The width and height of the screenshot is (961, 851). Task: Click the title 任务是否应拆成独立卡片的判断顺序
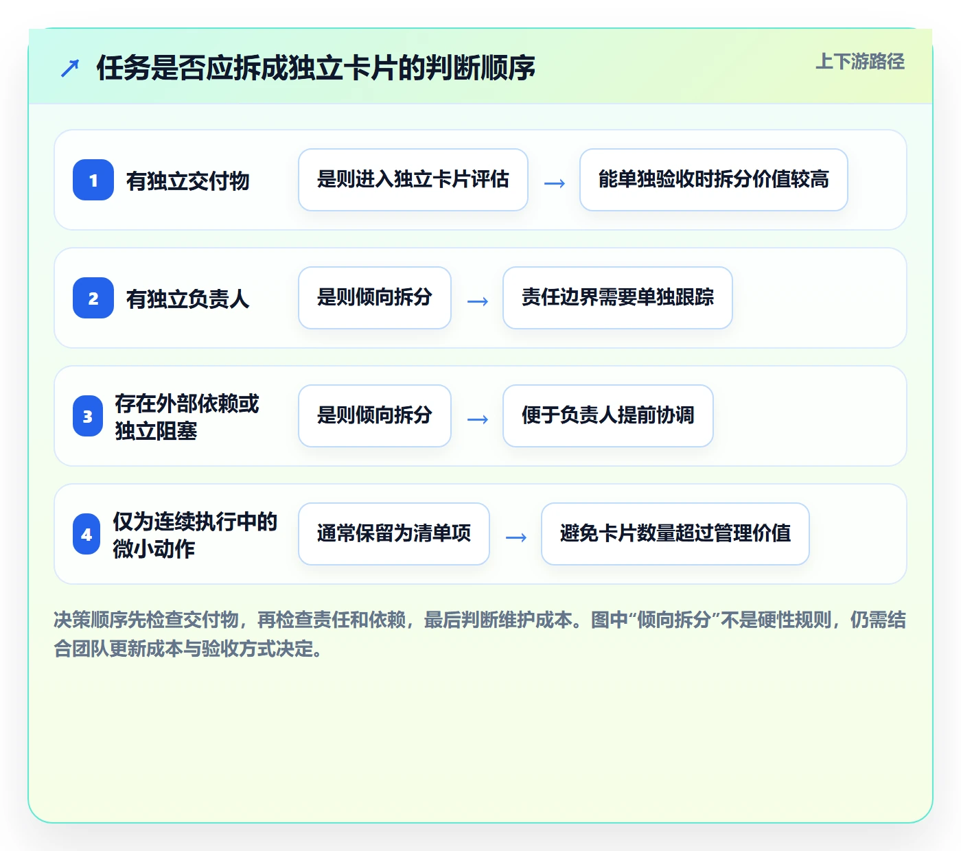point(316,68)
